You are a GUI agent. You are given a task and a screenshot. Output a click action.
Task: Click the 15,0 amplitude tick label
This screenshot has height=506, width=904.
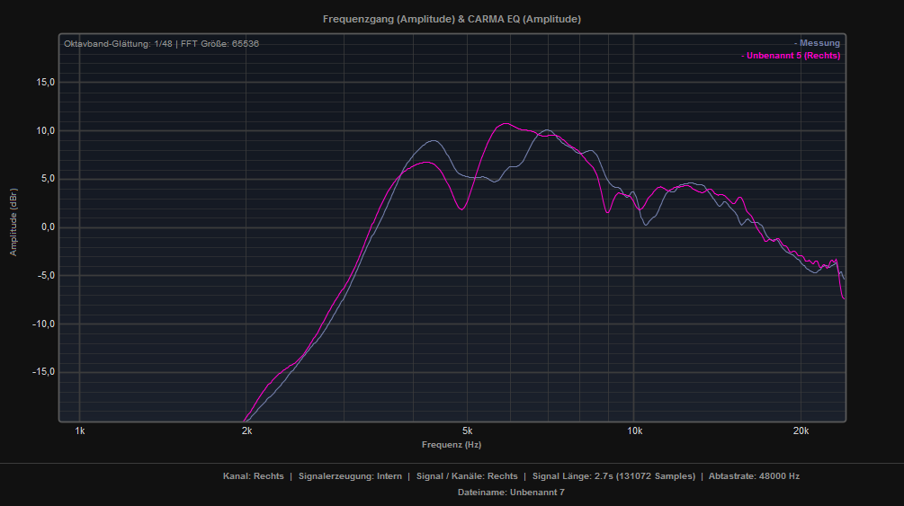(44, 83)
